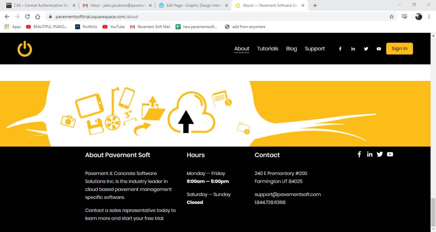The height and width of the screenshot is (232, 436).
Task: Open the YouTube bookmark
Action: coord(114,27)
